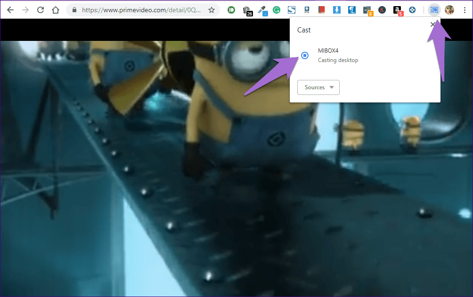Open the Sources dropdown

318,87
